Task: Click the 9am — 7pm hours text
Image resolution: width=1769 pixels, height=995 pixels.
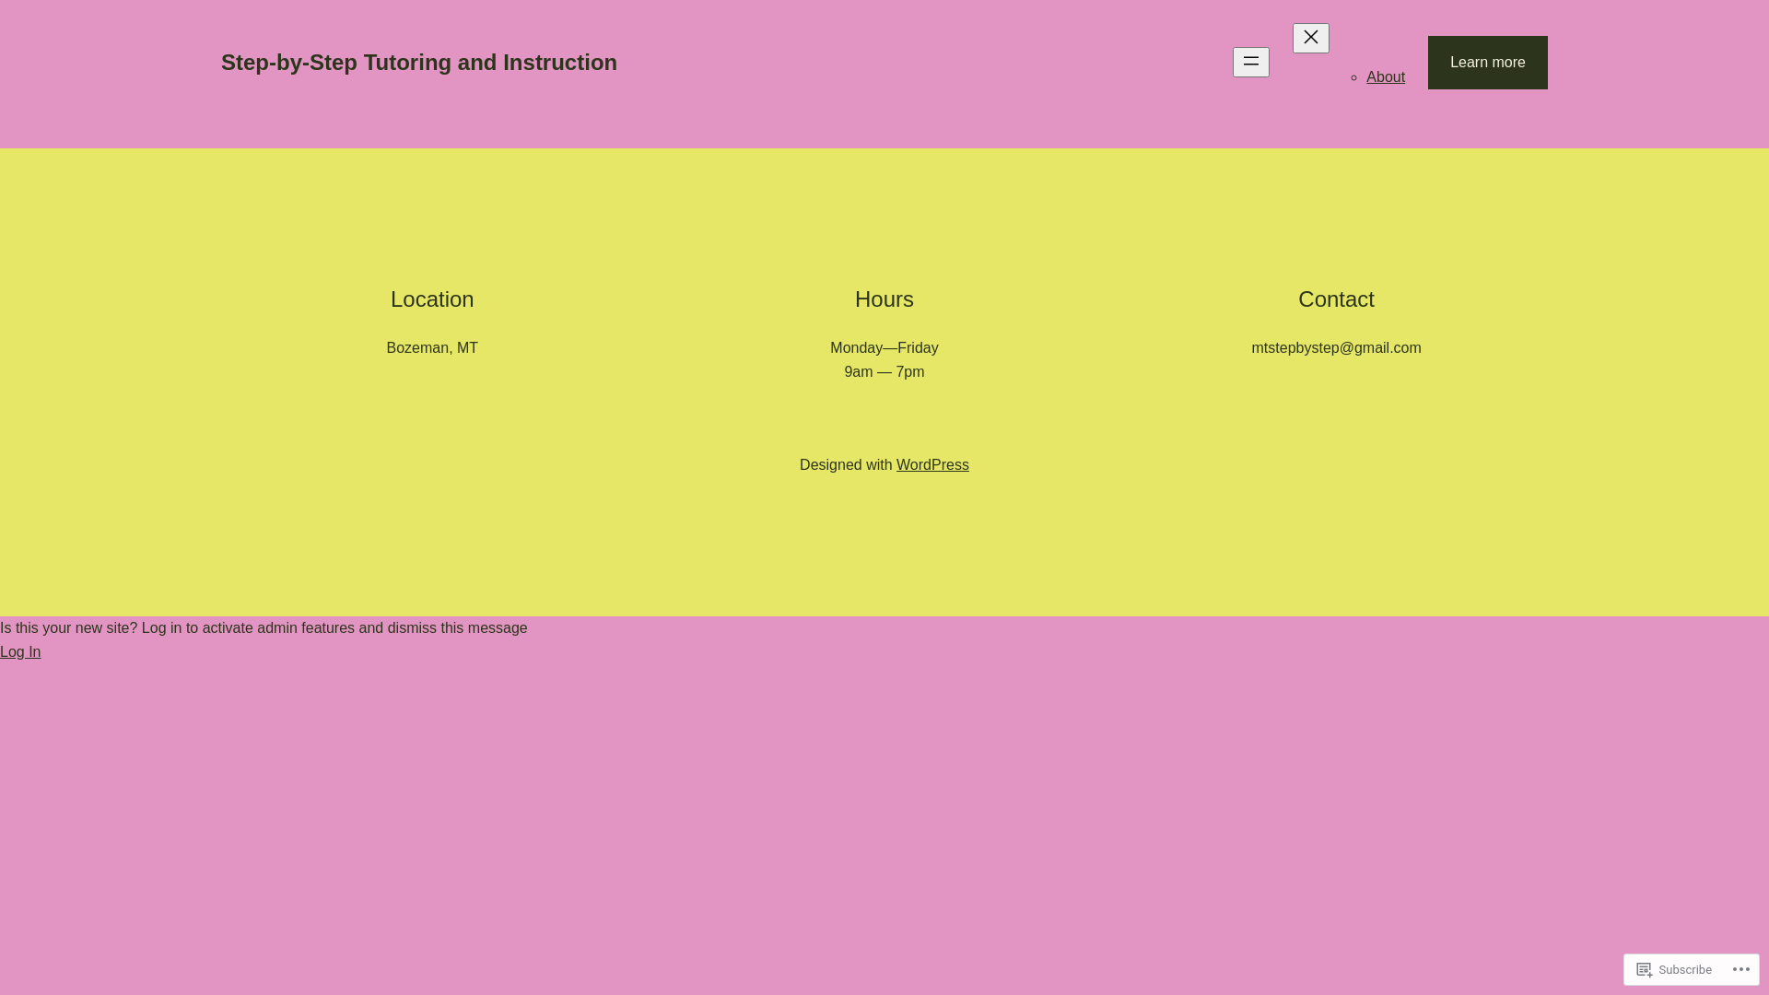Action: (884, 372)
